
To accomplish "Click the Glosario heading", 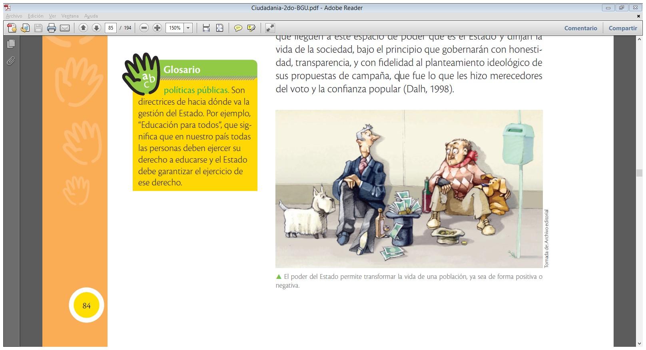I will tap(182, 70).
